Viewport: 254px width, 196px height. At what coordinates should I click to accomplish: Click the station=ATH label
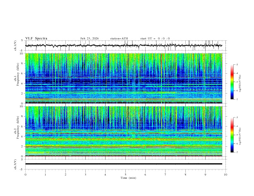119,38
